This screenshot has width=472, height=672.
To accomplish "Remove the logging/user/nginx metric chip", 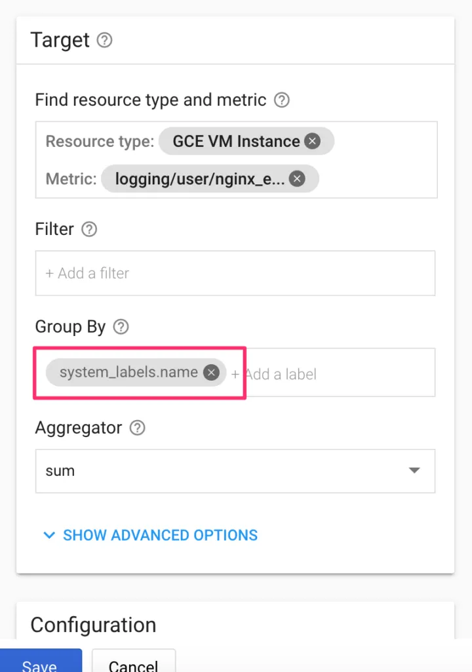I will (x=297, y=178).
